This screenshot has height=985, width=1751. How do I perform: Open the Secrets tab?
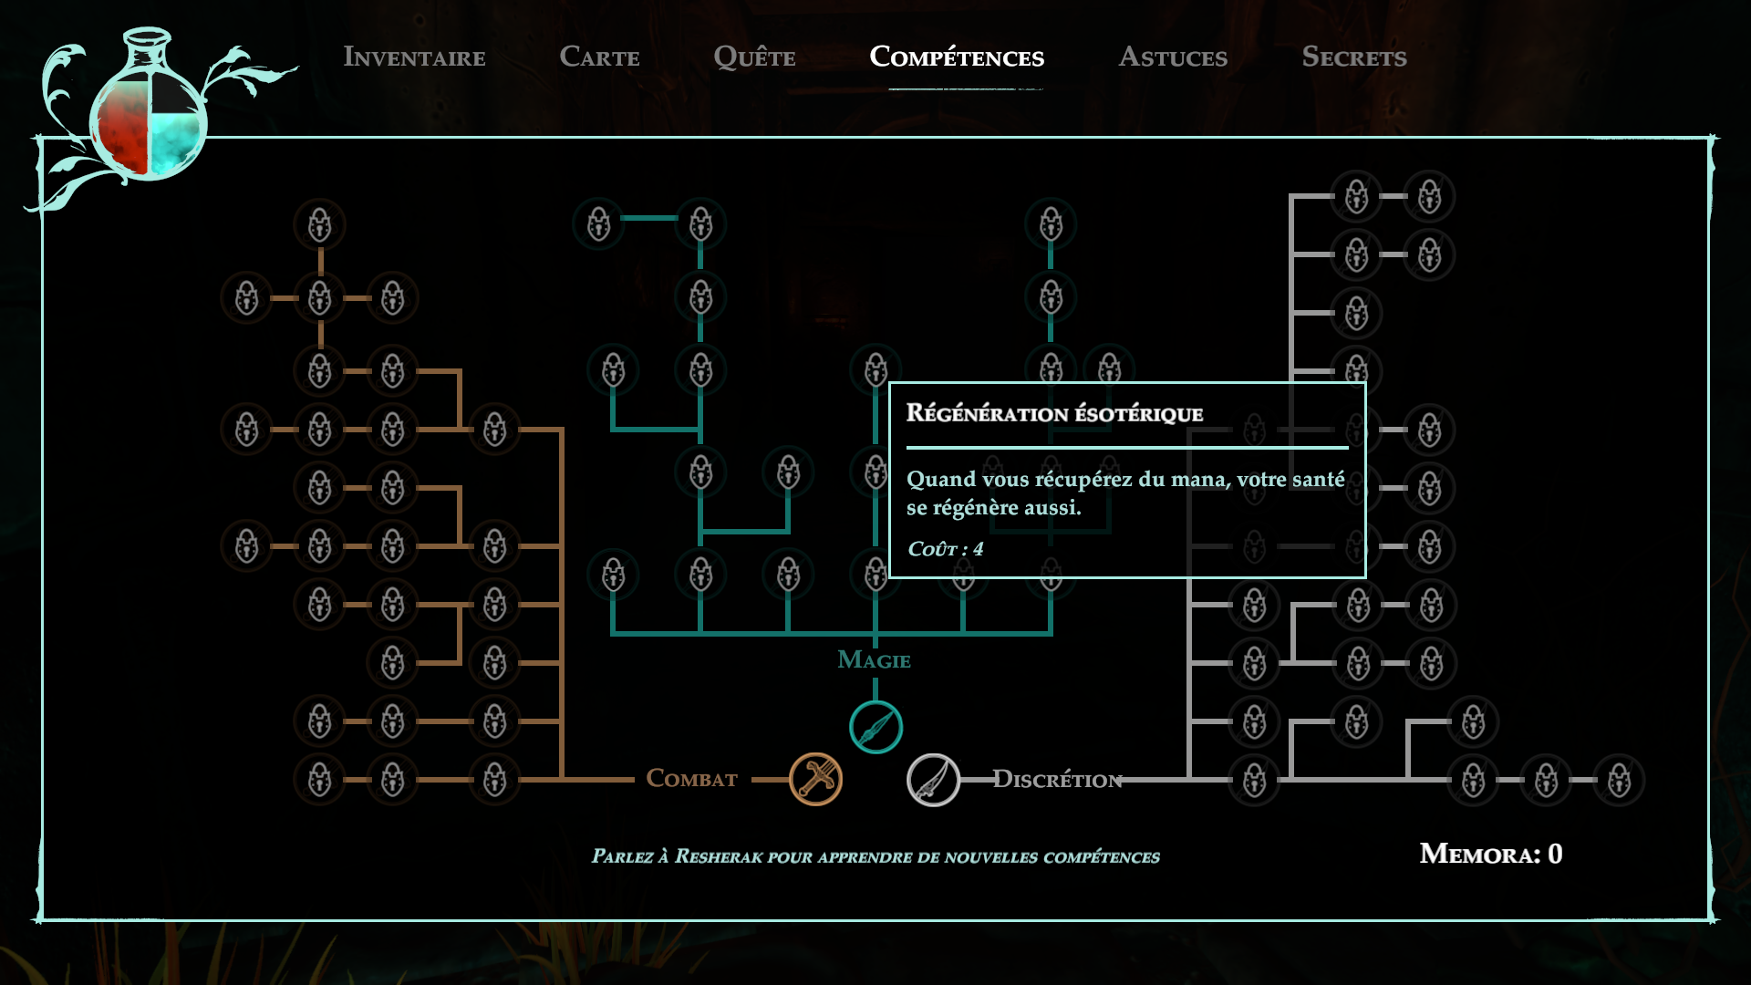tap(1354, 57)
